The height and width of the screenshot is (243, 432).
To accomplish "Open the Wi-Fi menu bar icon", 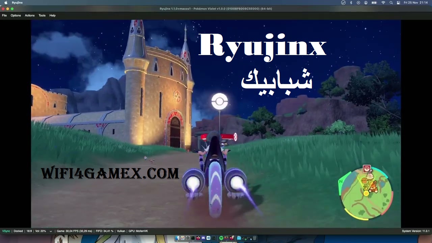I will (383, 3).
